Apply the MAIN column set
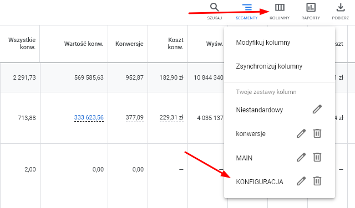Viewport: 355px width, 208px height. [244, 158]
